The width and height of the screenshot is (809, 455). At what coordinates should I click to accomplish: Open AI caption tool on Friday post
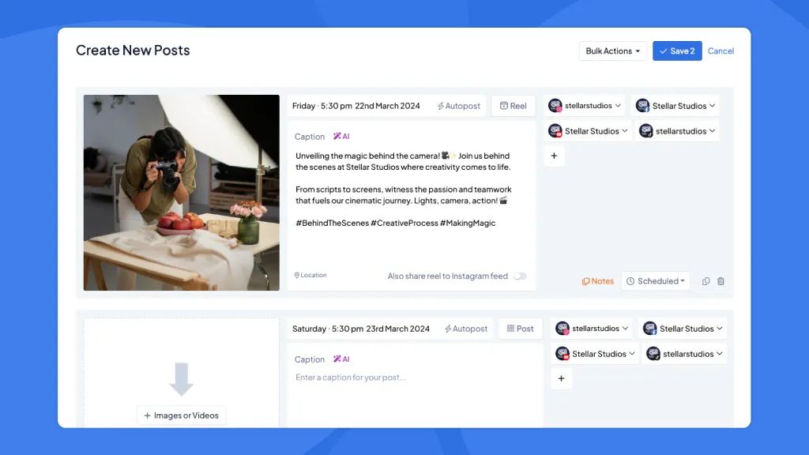coord(341,136)
